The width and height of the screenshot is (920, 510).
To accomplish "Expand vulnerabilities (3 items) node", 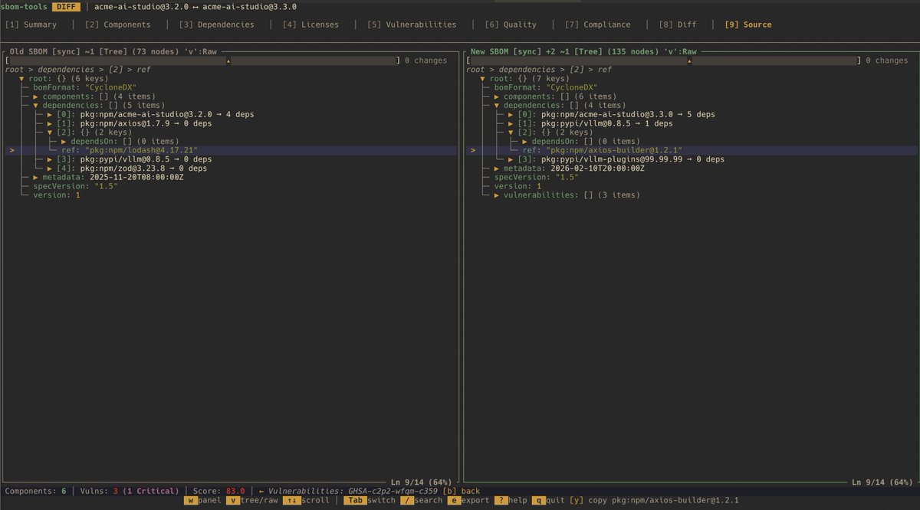I will tap(498, 195).
